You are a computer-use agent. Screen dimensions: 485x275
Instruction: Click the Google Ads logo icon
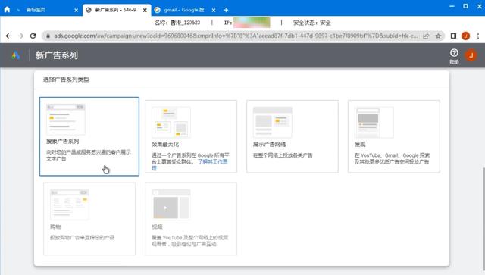[15, 55]
